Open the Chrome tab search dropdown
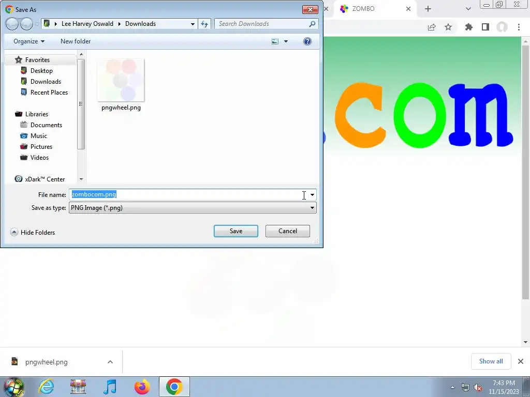 (468, 9)
